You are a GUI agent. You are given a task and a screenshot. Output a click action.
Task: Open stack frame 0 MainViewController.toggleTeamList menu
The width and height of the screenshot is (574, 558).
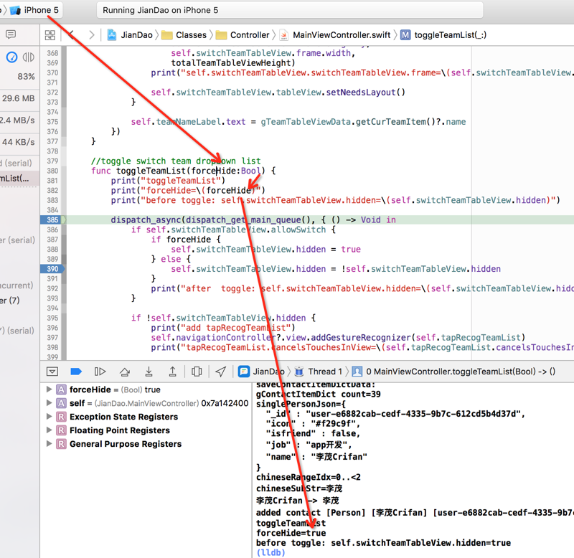pos(461,372)
